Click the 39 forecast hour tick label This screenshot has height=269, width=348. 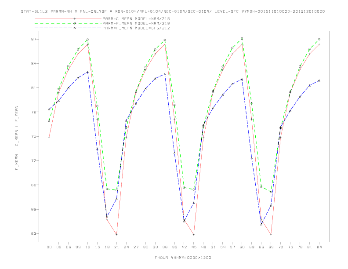(174, 247)
